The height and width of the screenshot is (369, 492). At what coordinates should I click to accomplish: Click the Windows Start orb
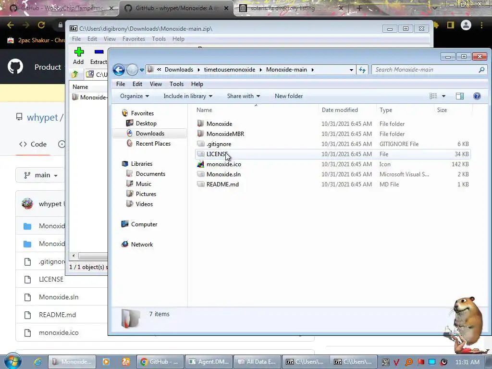tap(13, 361)
